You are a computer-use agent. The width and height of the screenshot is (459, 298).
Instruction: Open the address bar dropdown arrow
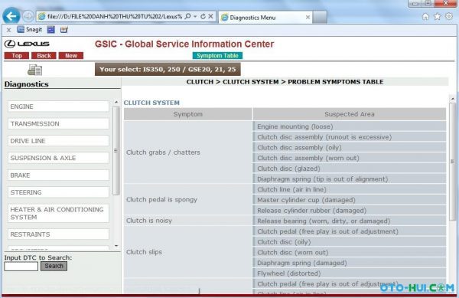coord(195,17)
